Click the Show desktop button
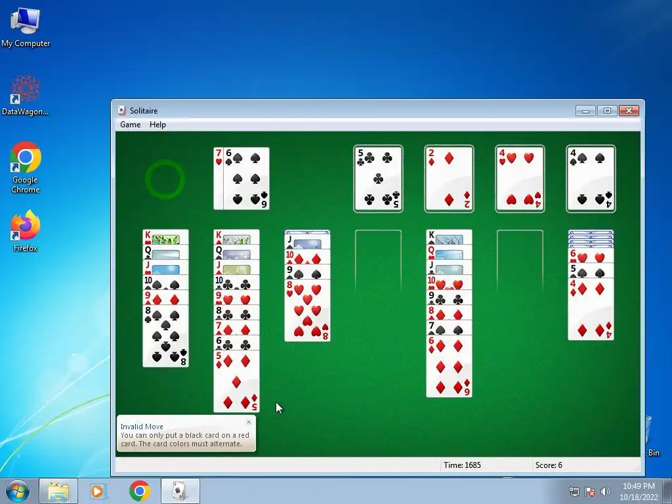 point(667,491)
